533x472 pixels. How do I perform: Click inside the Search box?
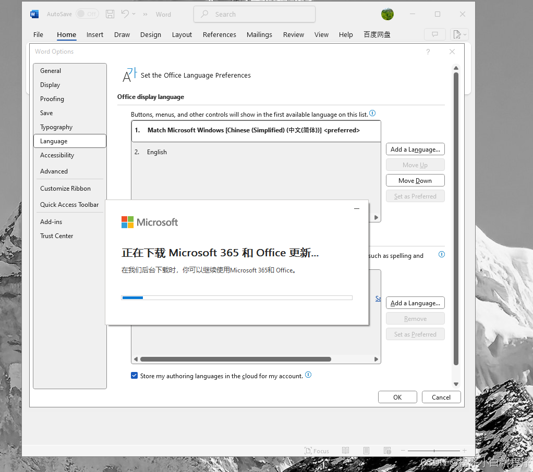(x=255, y=14)
